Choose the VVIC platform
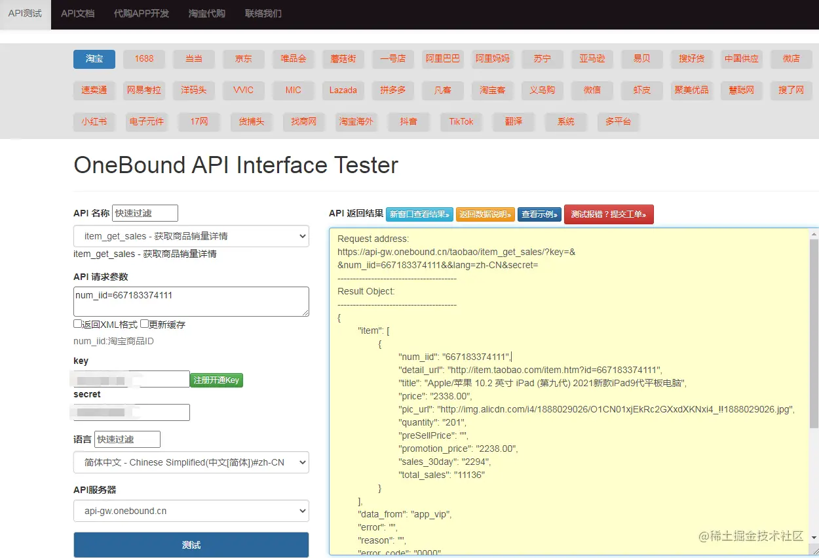819x558 pixels. [x=244, y=90]
